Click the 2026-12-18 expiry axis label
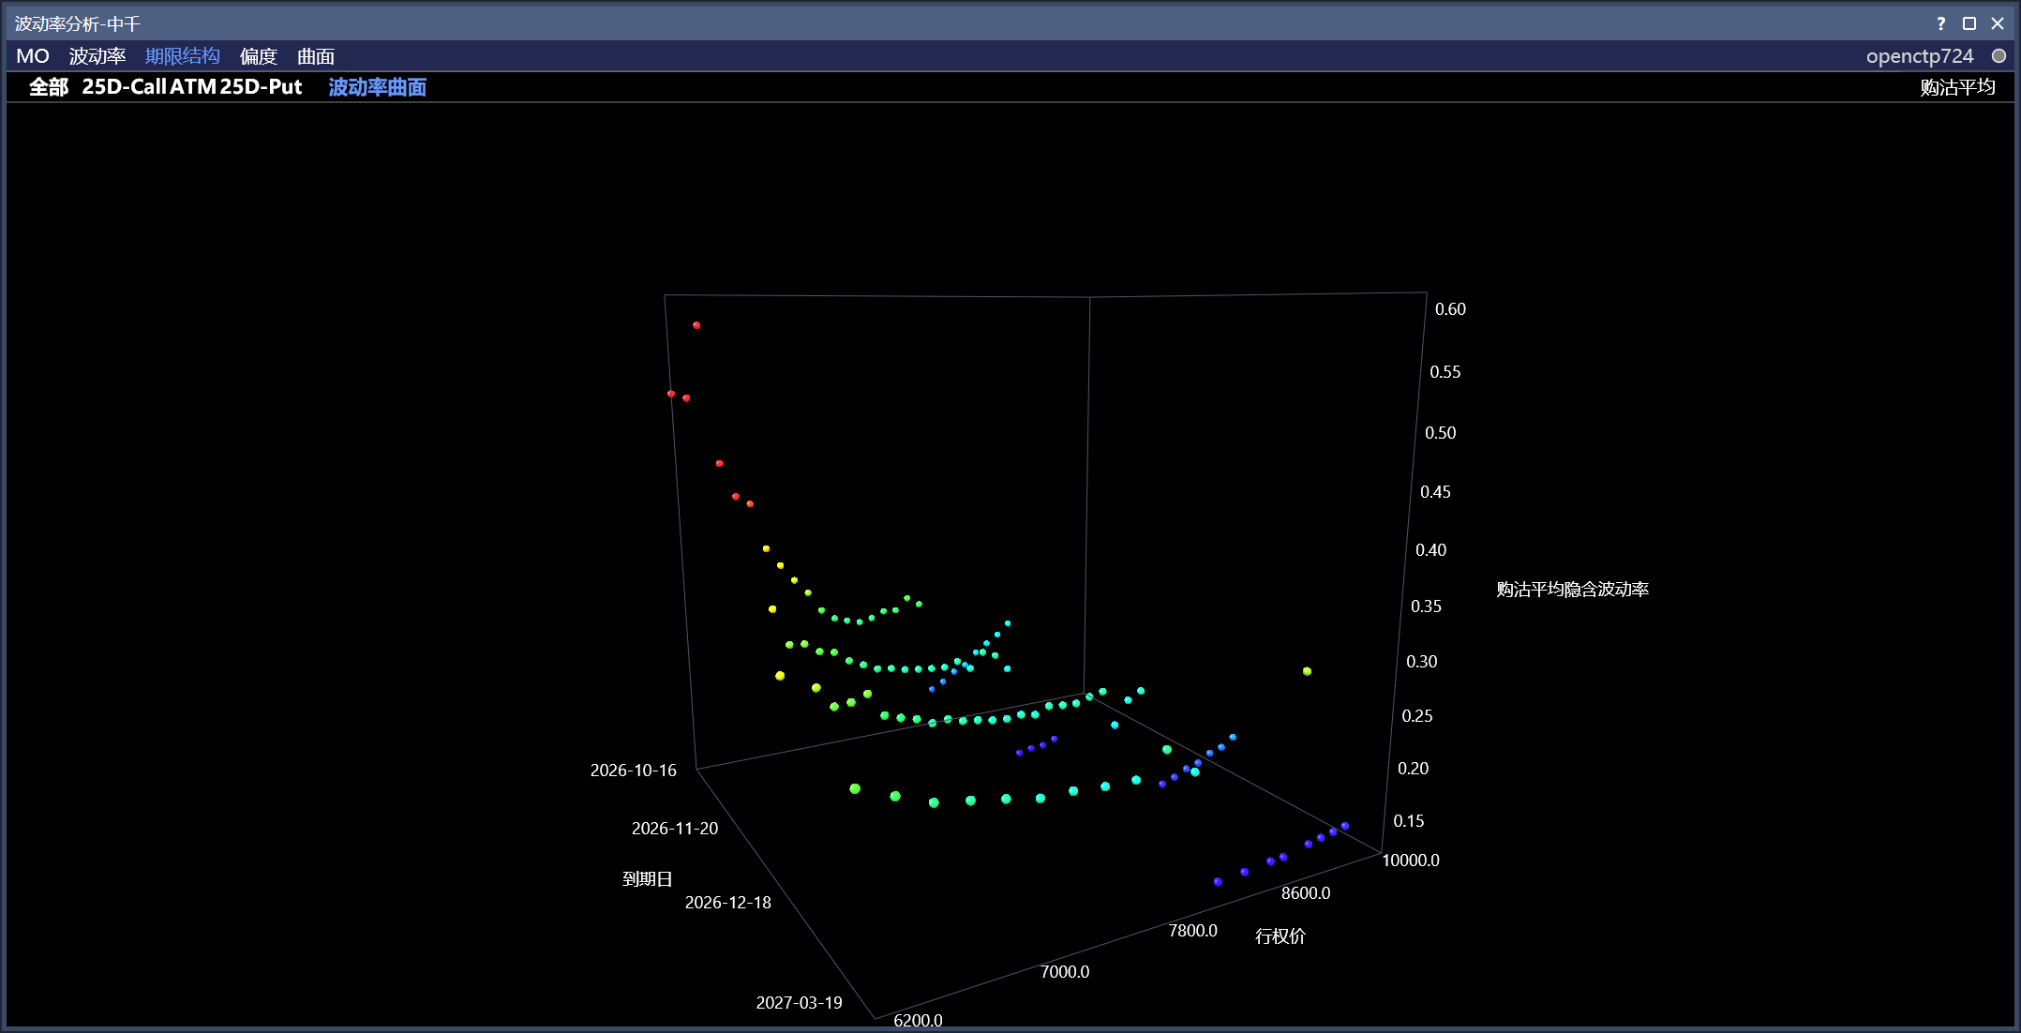Viewport: 2021px width, 1033px height. point(728,903)
